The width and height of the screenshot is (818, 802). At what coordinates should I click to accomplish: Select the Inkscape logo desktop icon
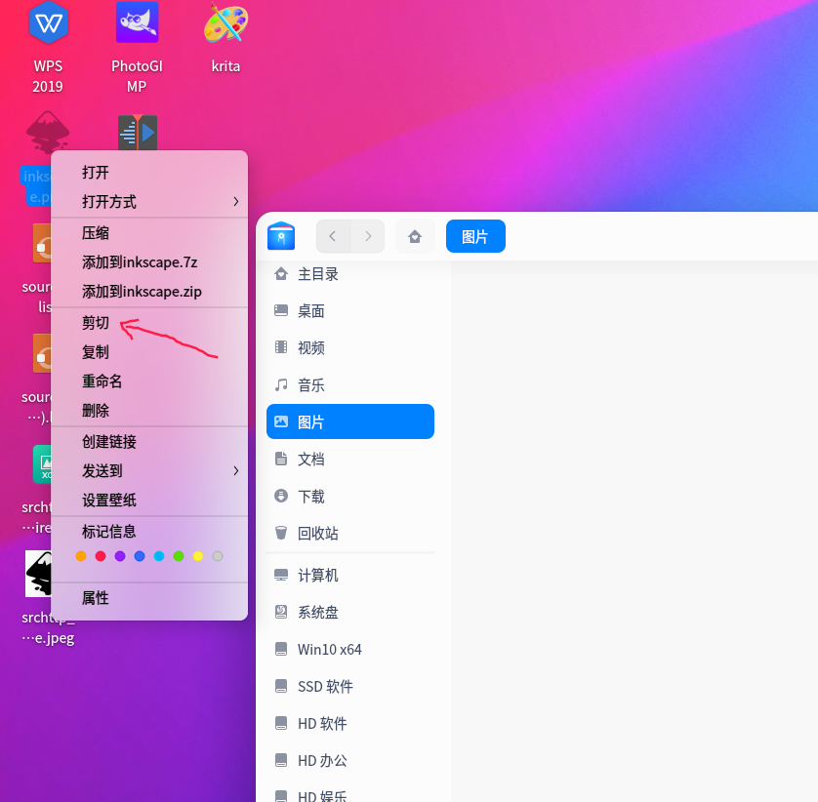48,131
